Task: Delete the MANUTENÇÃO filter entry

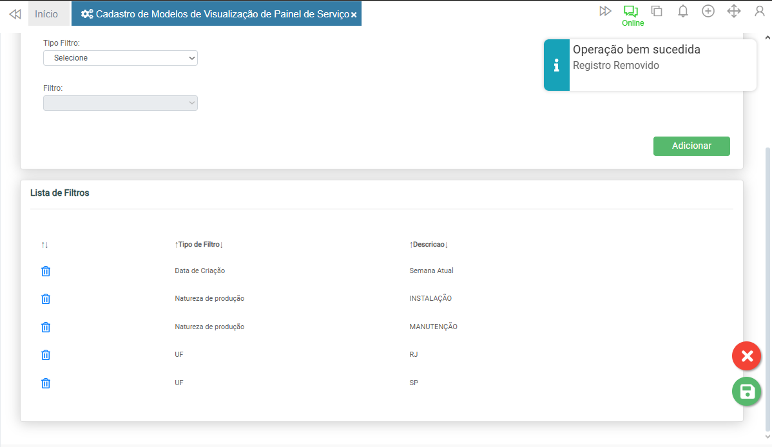Action: tap(46, 327)
